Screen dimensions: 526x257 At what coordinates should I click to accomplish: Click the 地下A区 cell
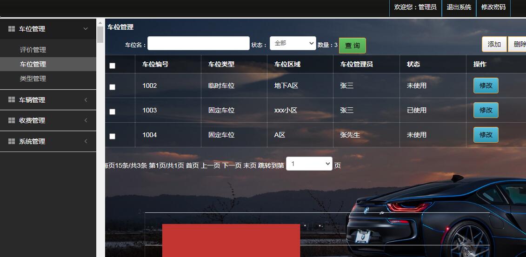tap(286, 86)
